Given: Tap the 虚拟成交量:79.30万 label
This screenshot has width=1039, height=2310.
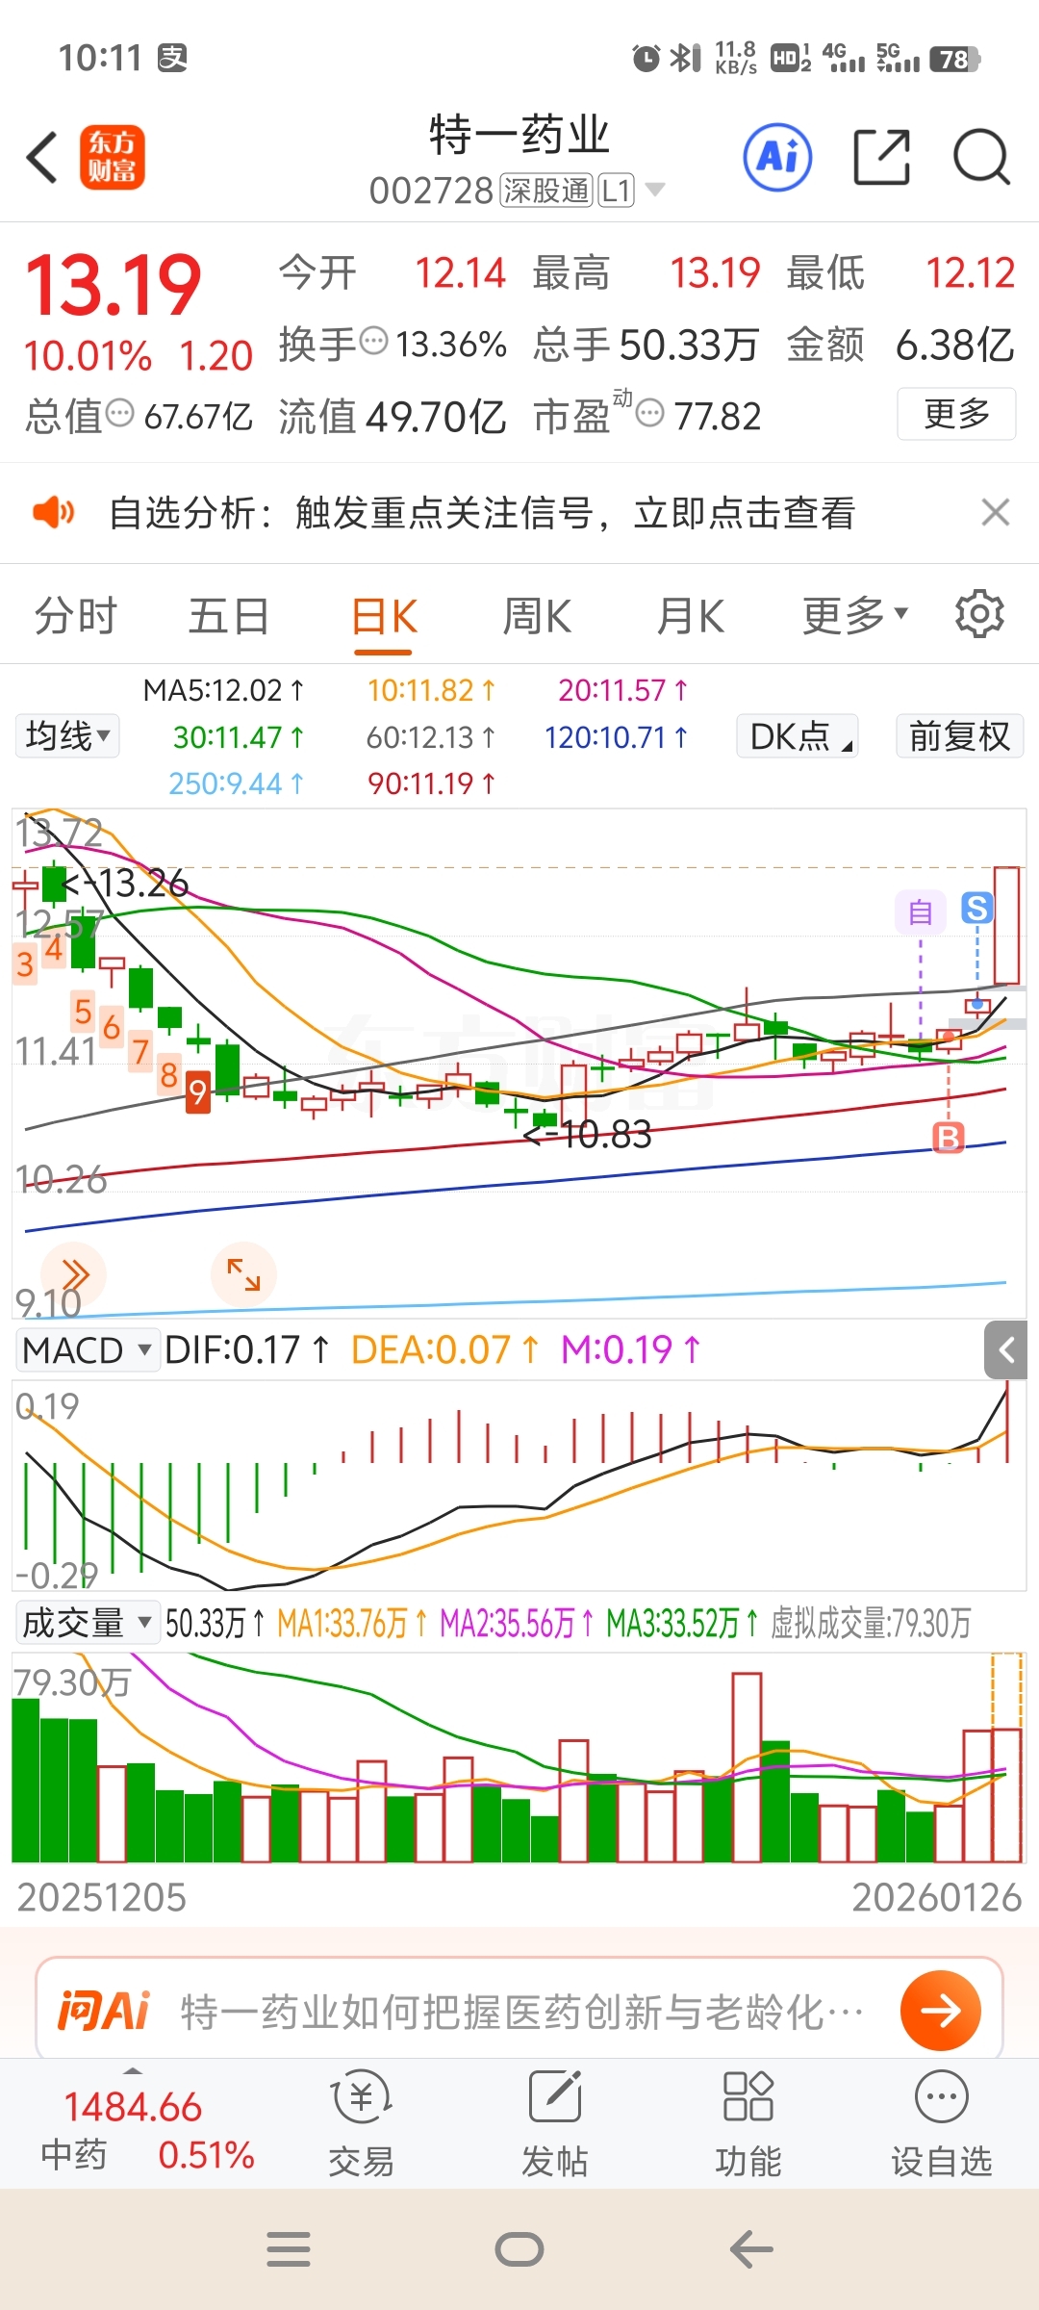Looking at the screenshot, I should click(871, 1623).
